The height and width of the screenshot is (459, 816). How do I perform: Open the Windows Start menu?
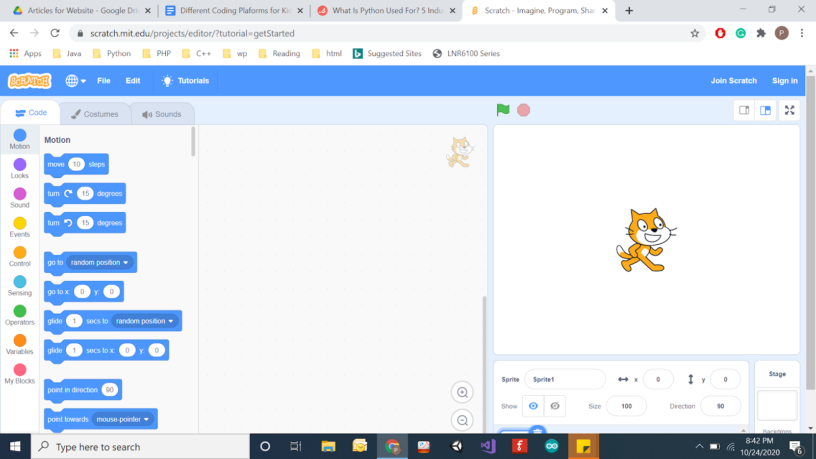[15, 447]
